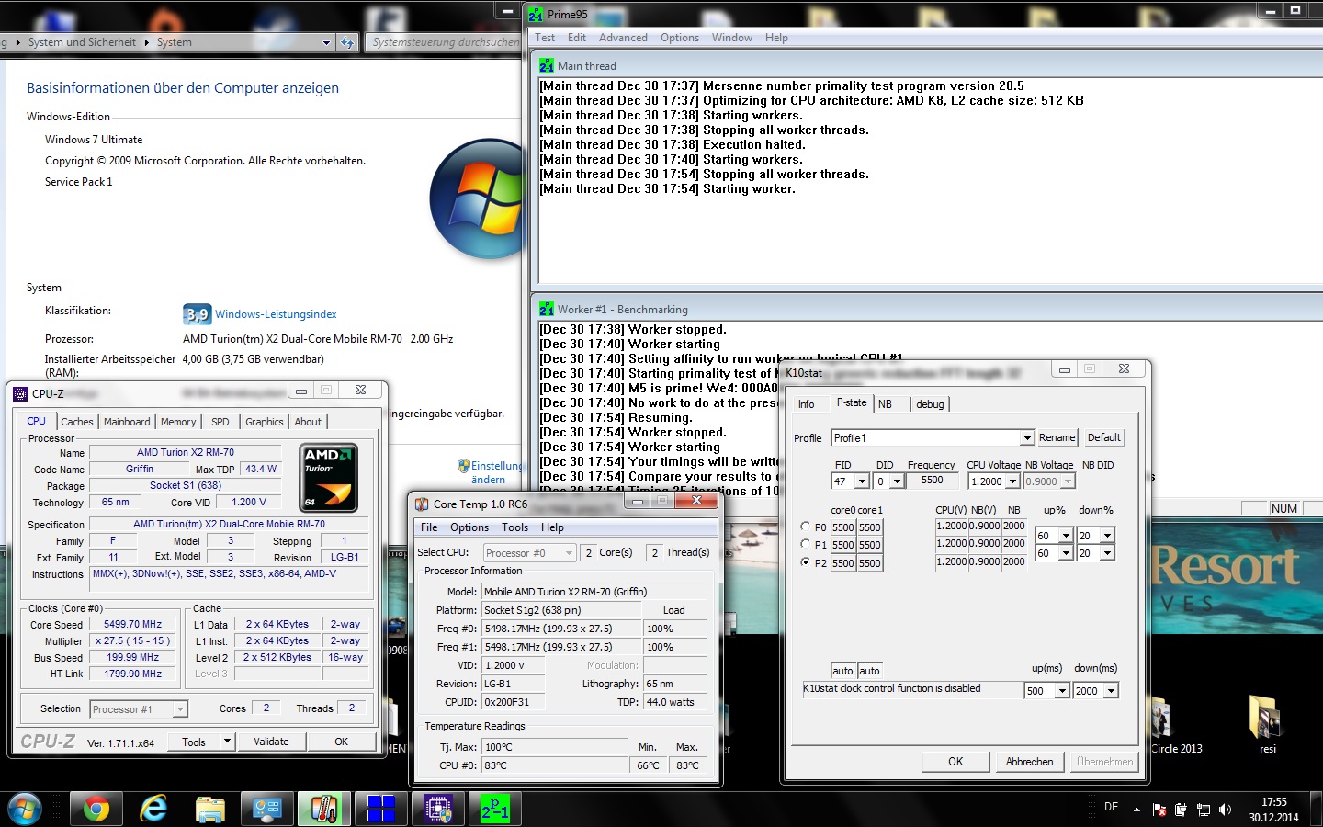Select the P1 radio button in K10stat

(x=806, y=544)
